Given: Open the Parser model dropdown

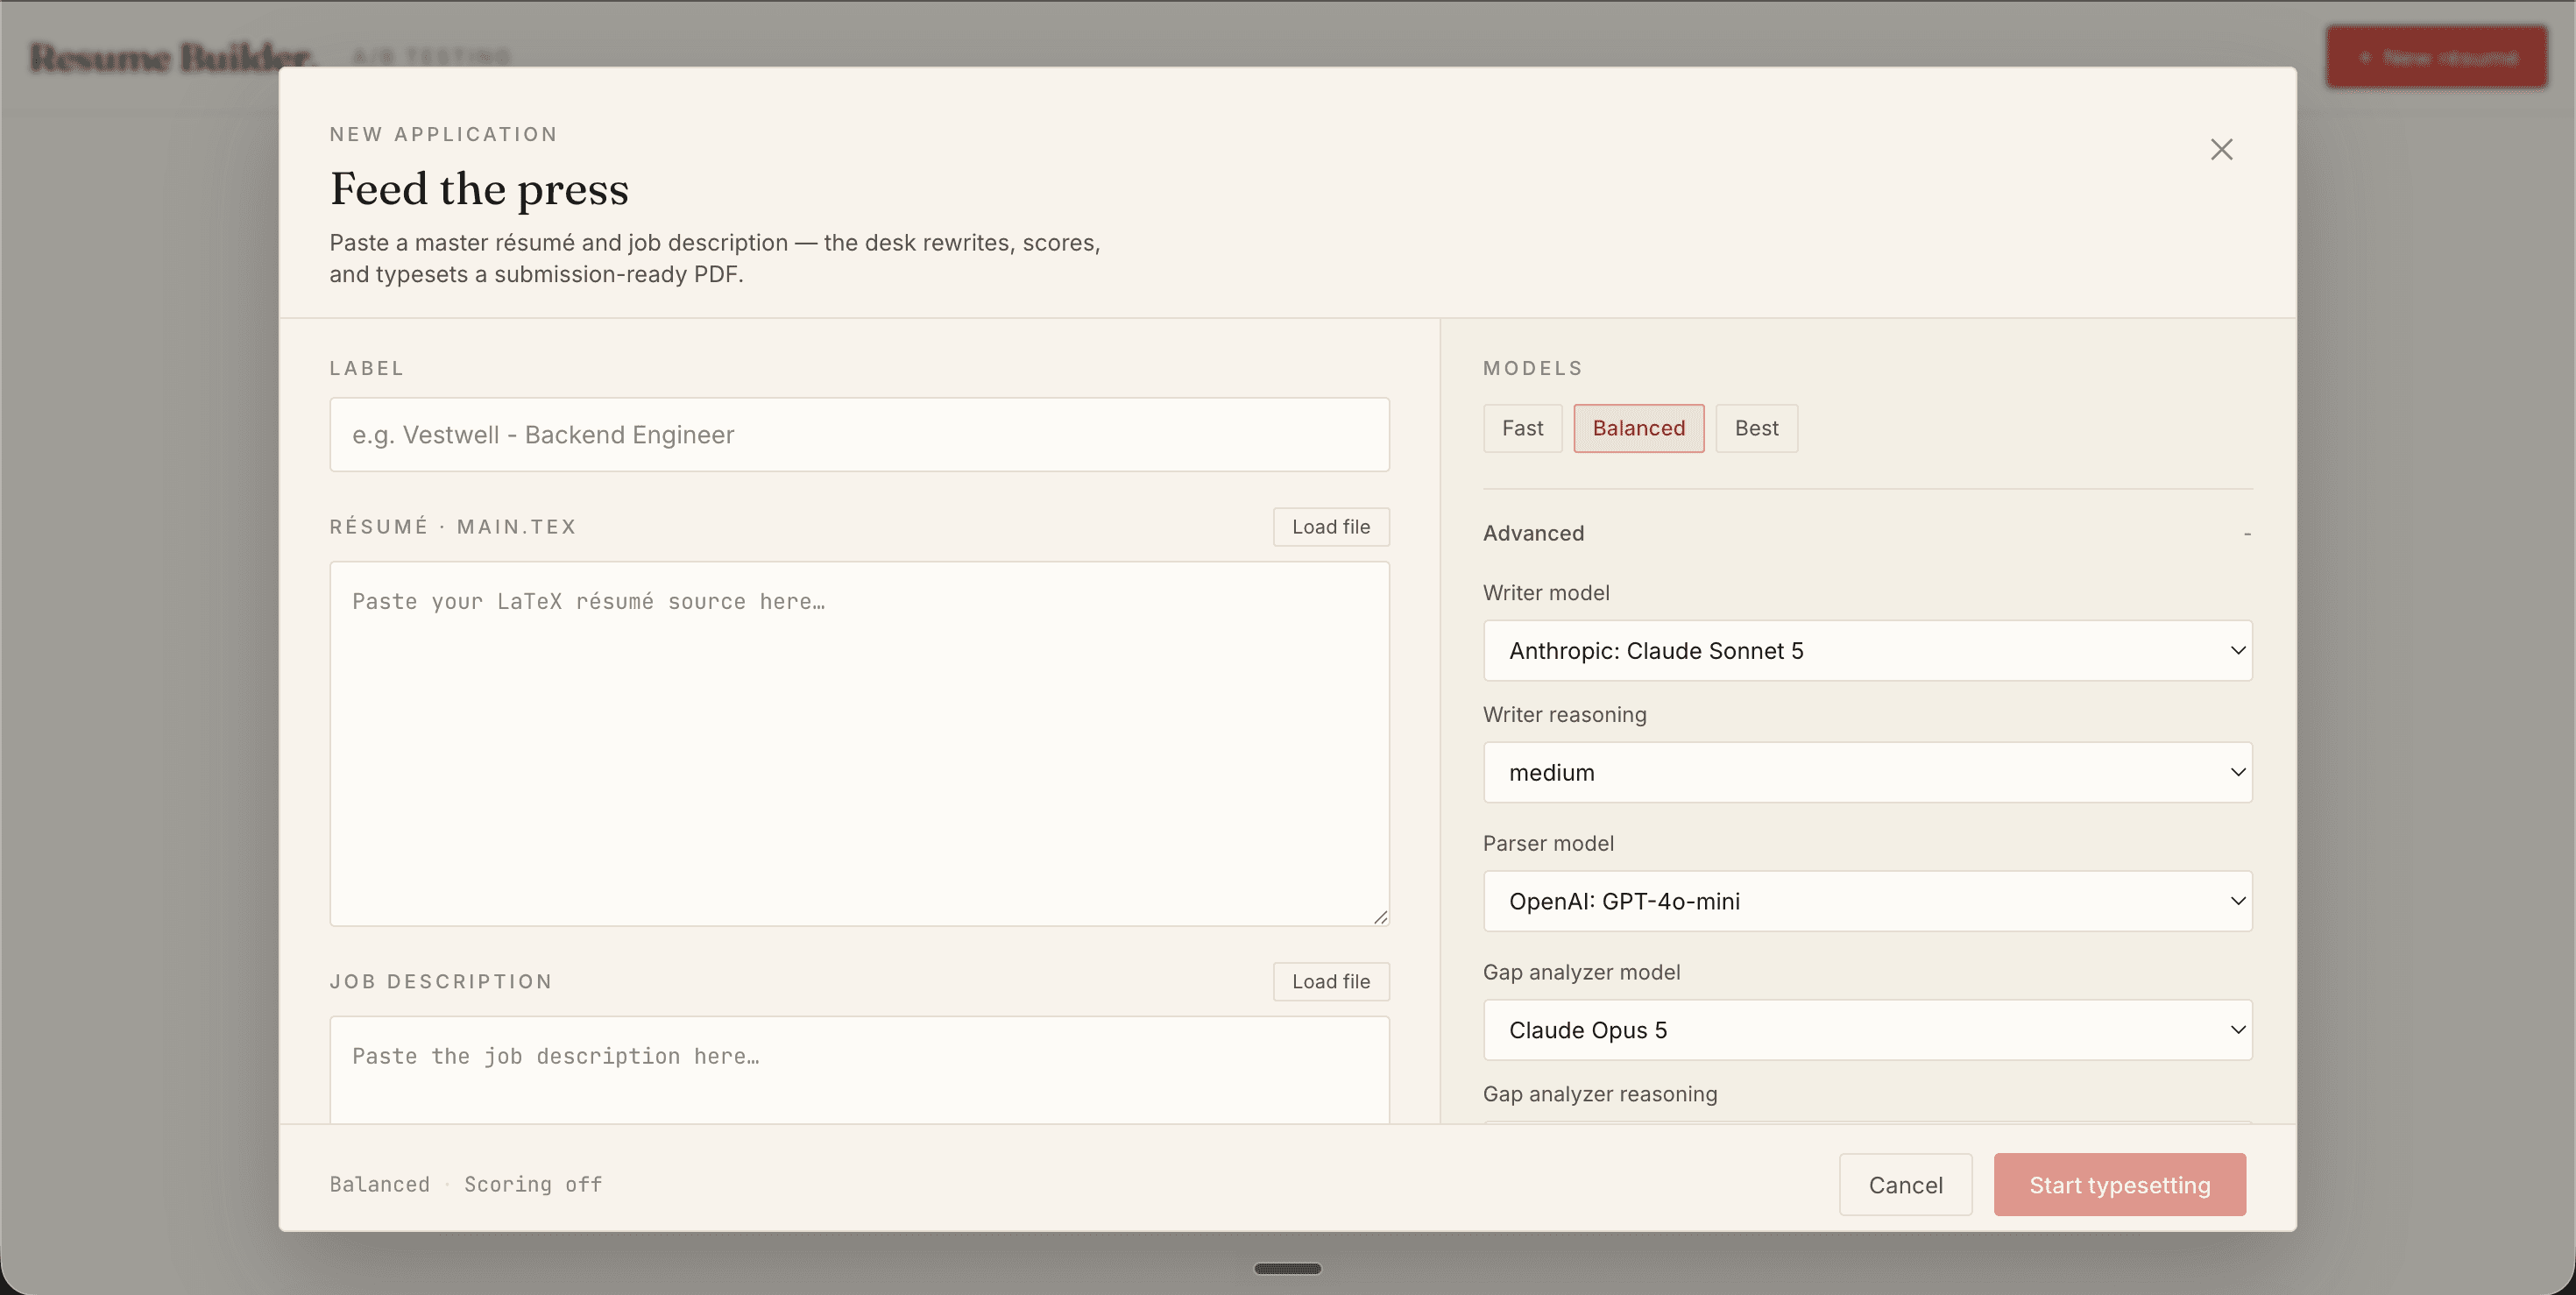Looking at the screenshot, I should [x=1867, y=901].
